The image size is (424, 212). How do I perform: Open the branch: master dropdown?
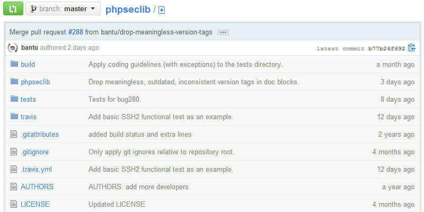point(63,9)
